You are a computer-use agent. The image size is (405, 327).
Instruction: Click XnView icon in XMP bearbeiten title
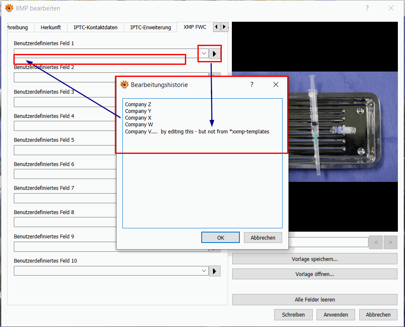click(9, 8)
